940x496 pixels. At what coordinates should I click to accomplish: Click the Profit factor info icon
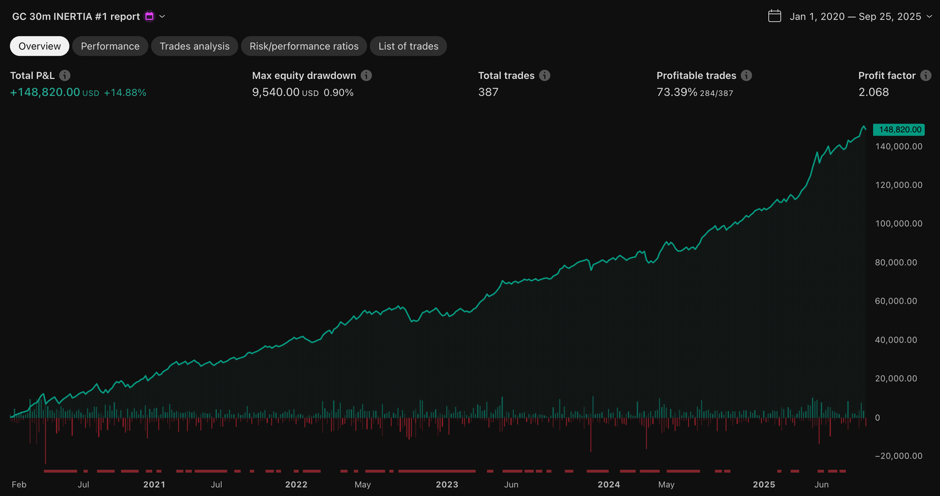[x=926, y=76]
